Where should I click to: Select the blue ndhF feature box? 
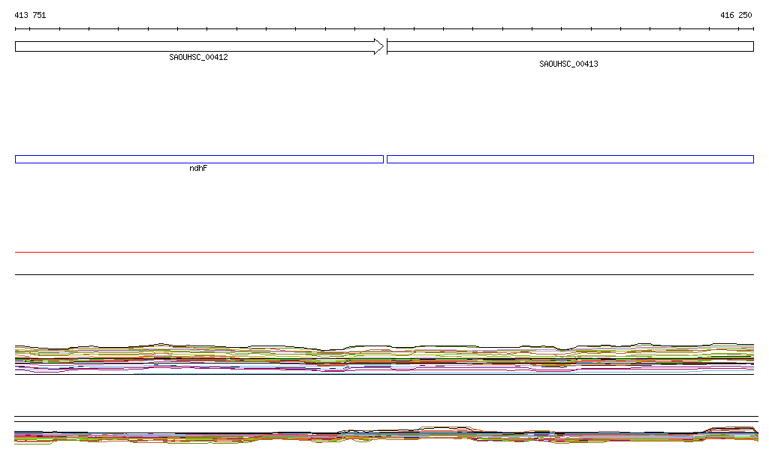[x=199, y=159]
